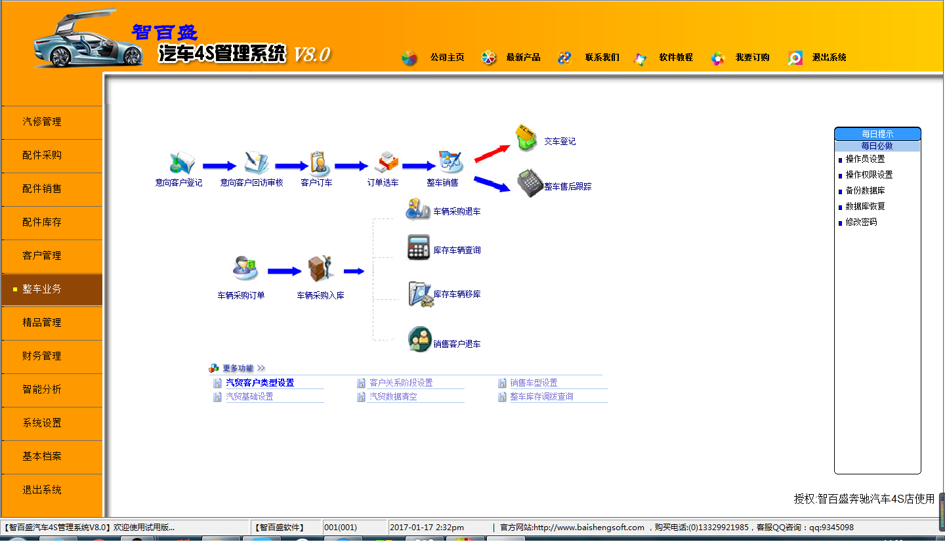Click the 联系我们 text link
The height and width of the screenshot is (542, 945).
[x=602, y=58]
